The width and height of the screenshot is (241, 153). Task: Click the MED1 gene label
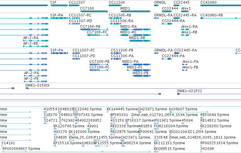coord(125,8)
